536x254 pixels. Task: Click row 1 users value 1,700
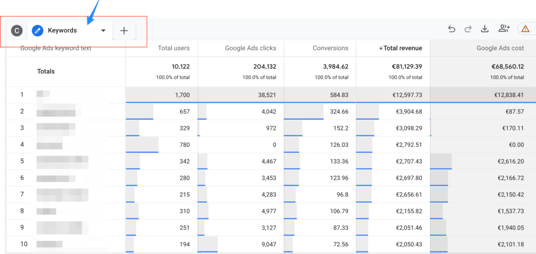point(182,95)
